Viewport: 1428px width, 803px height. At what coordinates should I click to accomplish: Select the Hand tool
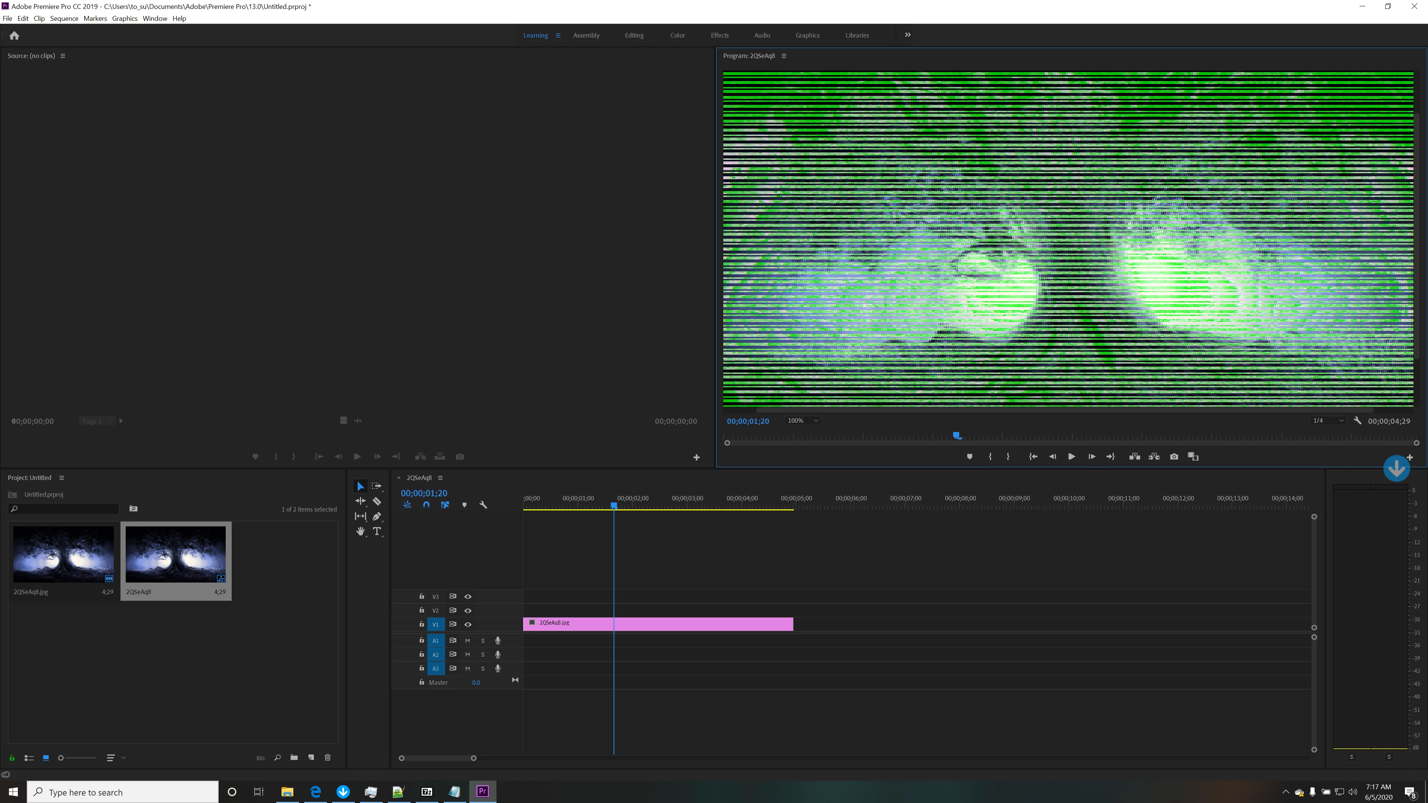tap(360, 531)
